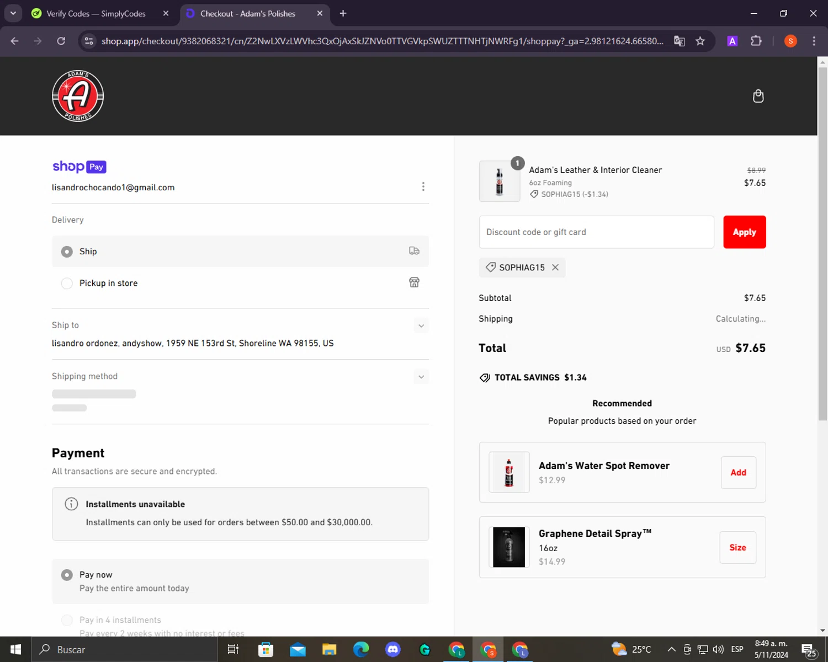This screenshot has width=828, height=662.
Task: Click the browser Back arrow
Action: (15, 41)
